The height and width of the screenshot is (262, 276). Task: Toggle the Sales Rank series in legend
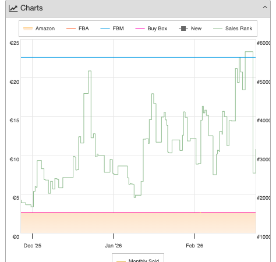click(233, 29)
